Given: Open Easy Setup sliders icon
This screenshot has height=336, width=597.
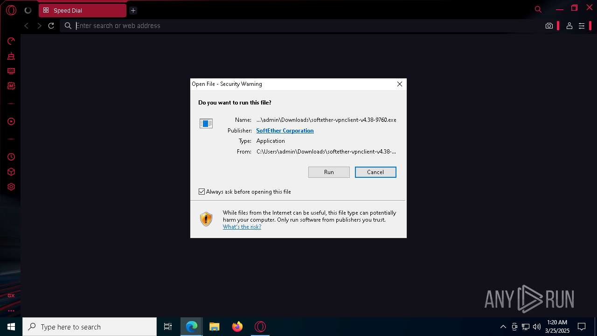Looking at the screenshot, I should tap(582, 26).
